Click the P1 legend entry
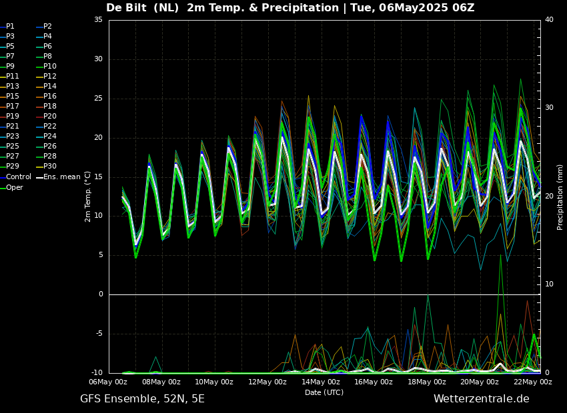Screen dimensions: 567x413 [x=10, y=27]
